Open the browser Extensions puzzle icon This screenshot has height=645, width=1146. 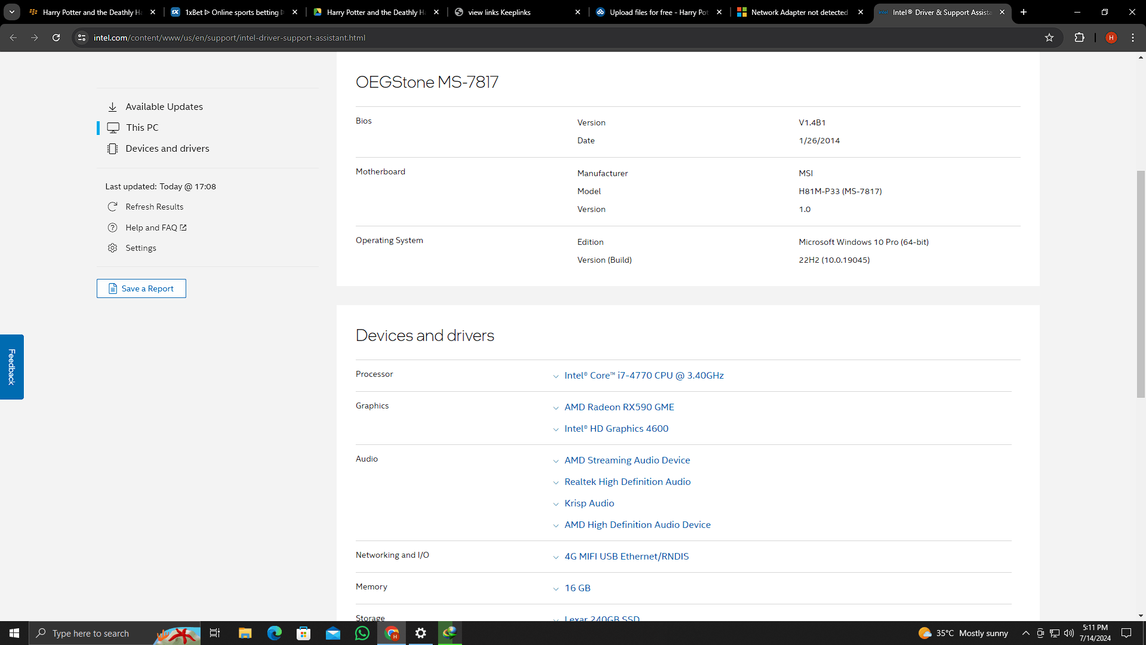pos(1079,38)
